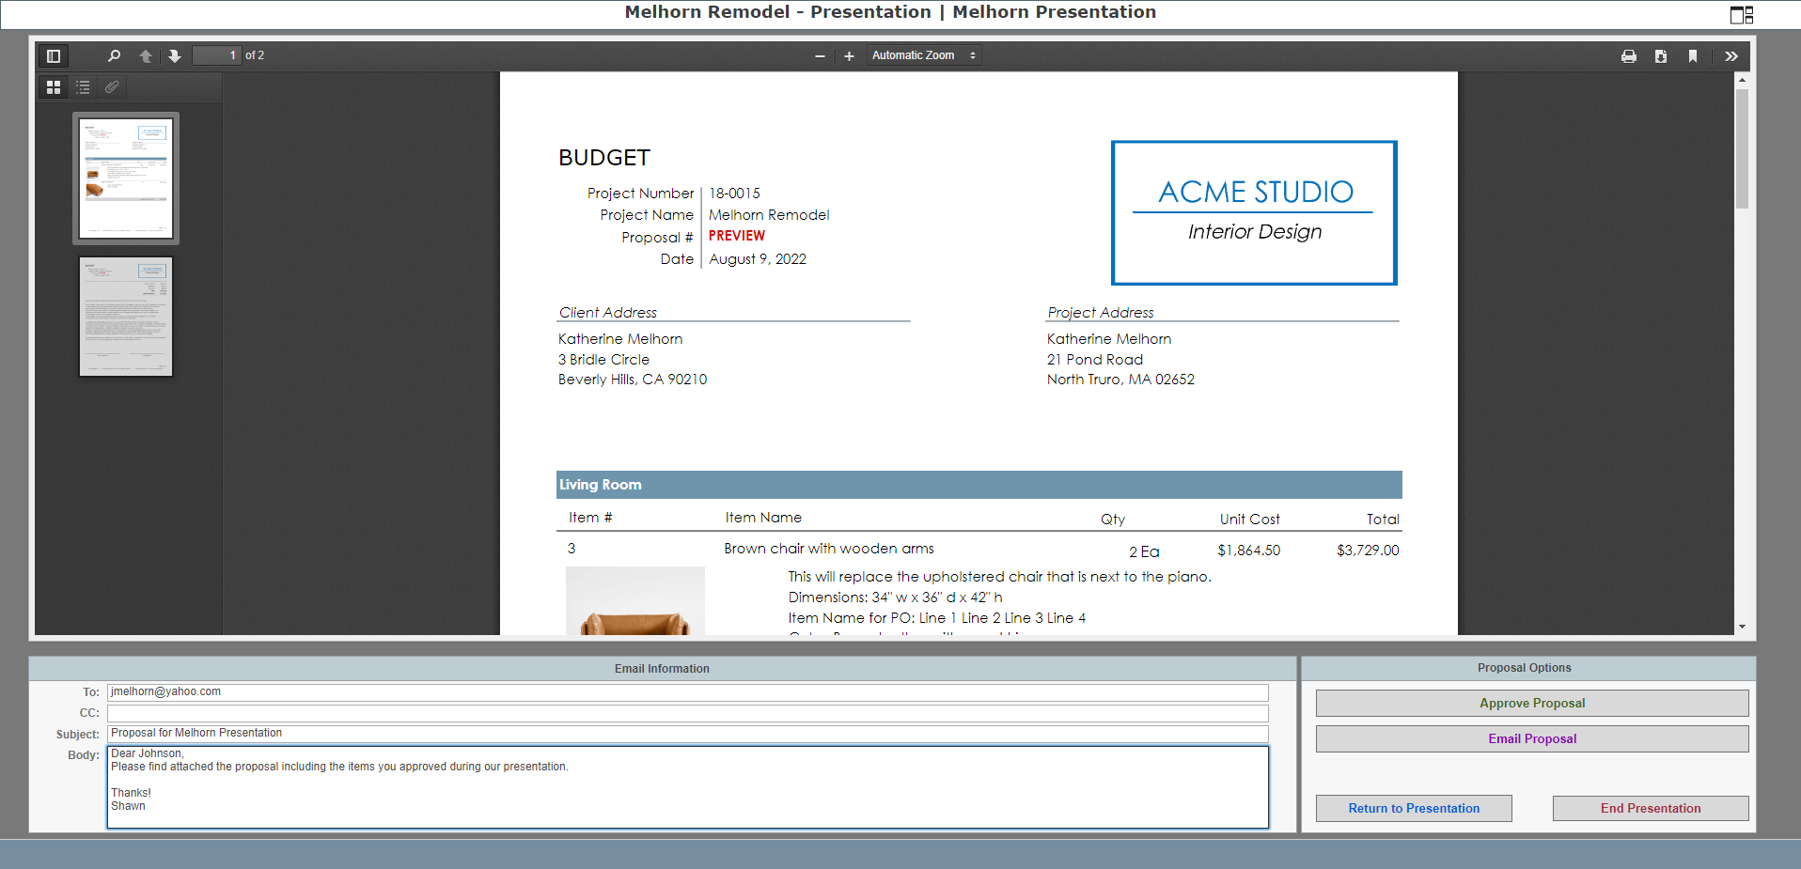
Task: Click Approve Proposal button
Action: pos(1532,703)
